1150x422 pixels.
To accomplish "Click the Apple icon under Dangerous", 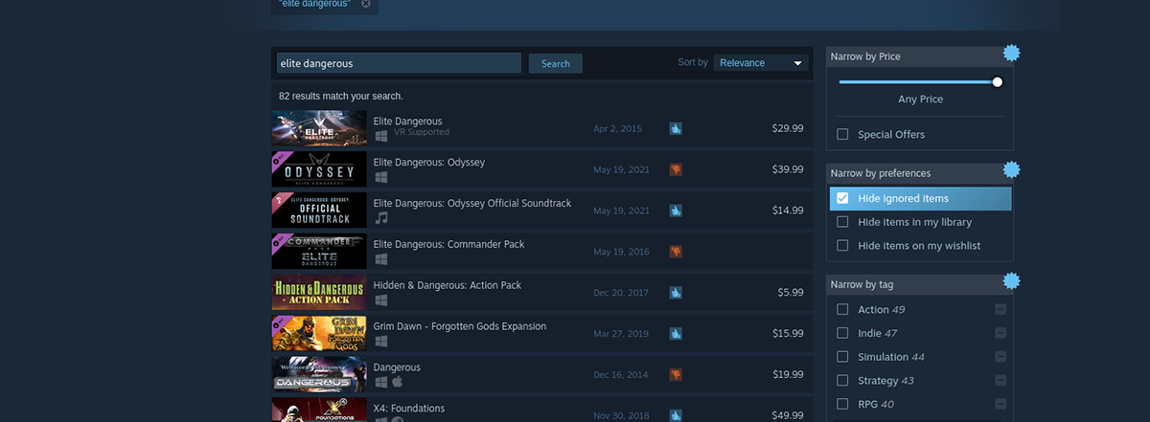I will point(396,383).
